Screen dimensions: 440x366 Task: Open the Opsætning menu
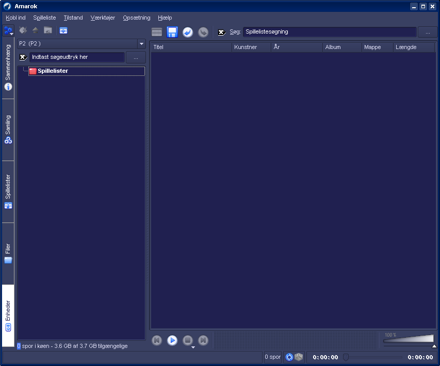[136, 18]
